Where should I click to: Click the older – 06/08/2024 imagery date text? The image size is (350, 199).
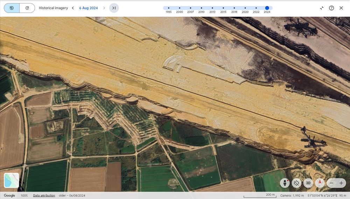click(72, 196)
